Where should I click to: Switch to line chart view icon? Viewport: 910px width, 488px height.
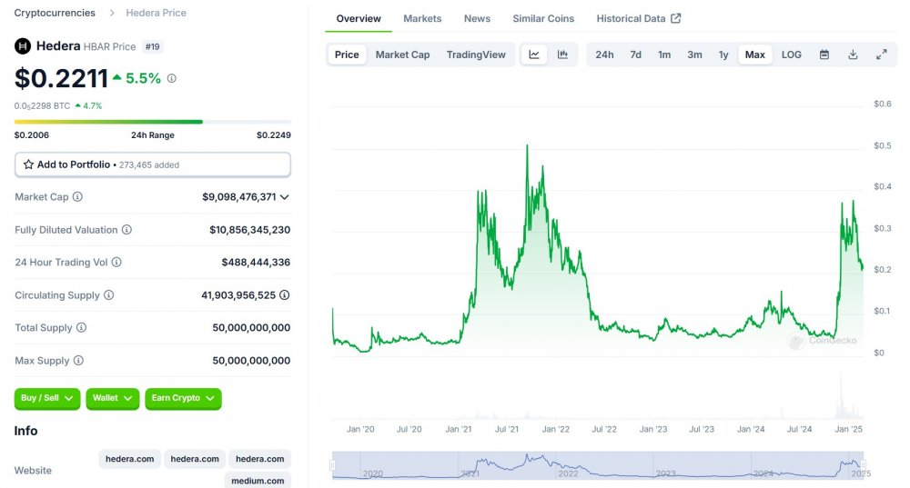534,55
